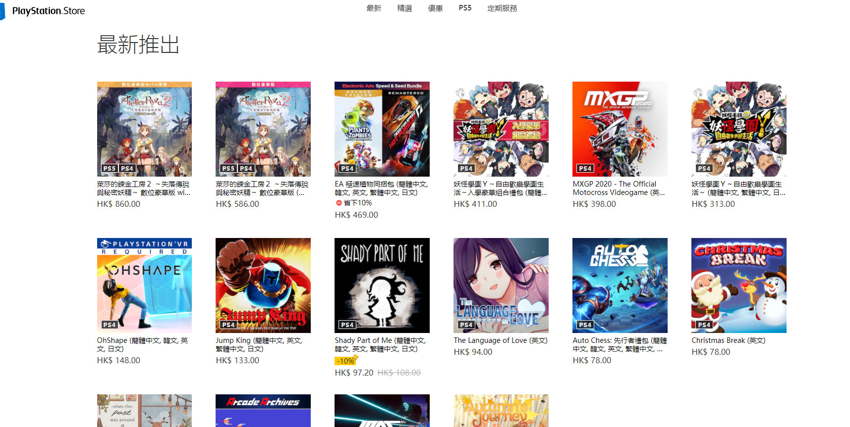
Task: Click the PS5 badge on Ryza 2 HK$ 860.00 cover
Action: tap(110, 168)
